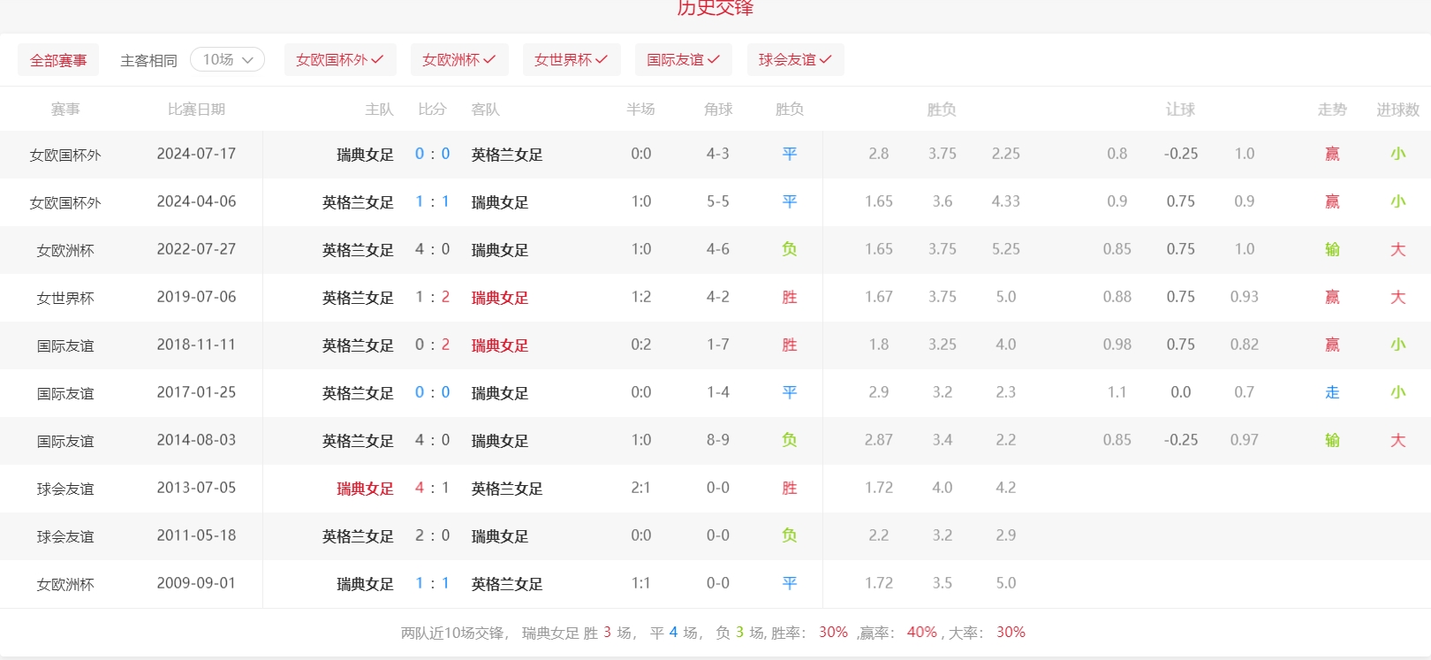Open 英格兰女足 home team in 2024-04-06 row
1431x660 pixels.
[x=358, y=202]
